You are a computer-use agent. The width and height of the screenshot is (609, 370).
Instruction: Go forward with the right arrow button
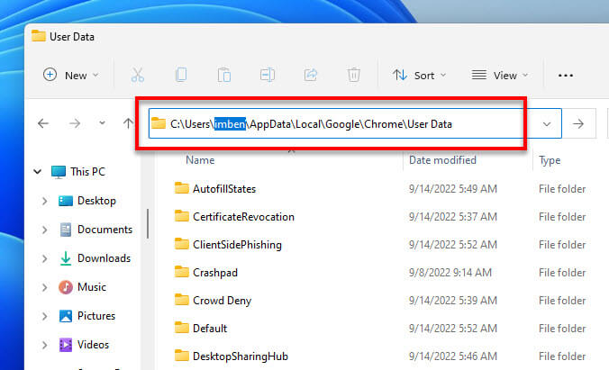click(75, 123)
